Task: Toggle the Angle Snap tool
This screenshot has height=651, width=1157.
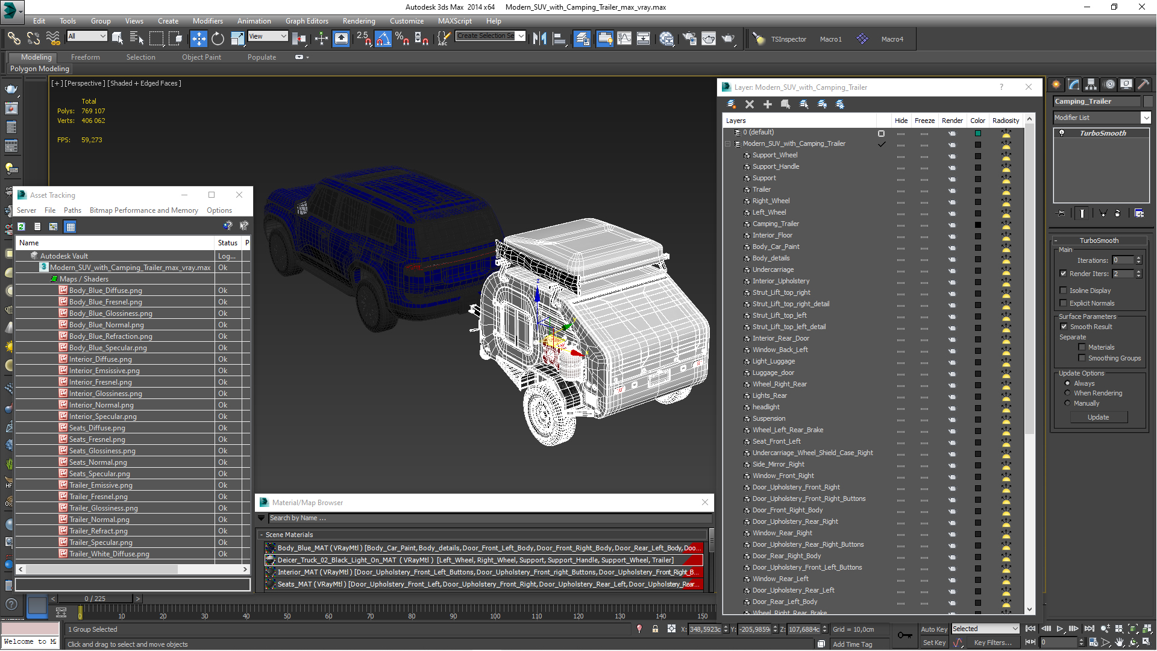Action: point(383,39)
